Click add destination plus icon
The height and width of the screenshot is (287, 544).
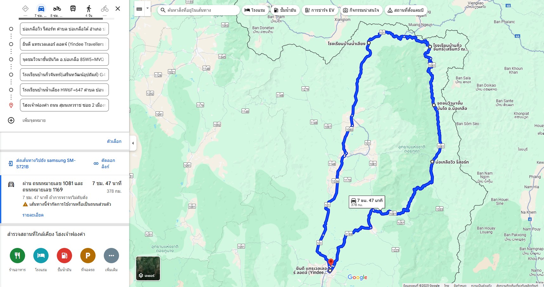[11, 120]
